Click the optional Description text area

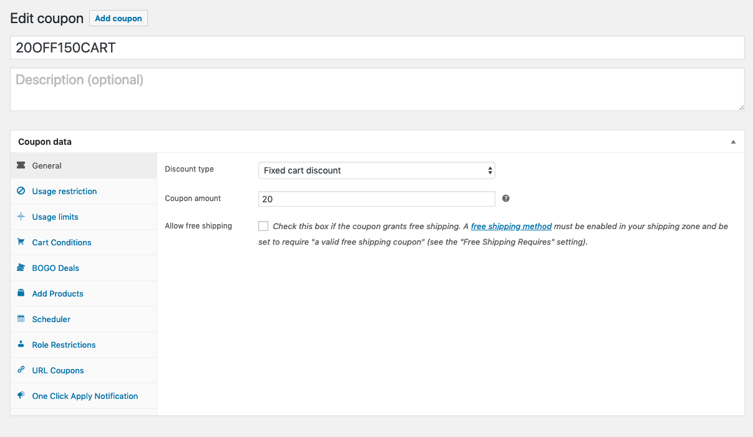click(x=377, y=89)
